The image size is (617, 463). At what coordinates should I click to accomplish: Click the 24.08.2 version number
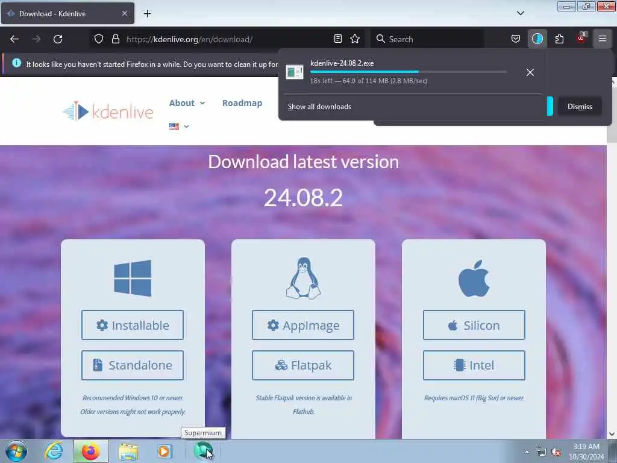point(303,198)
